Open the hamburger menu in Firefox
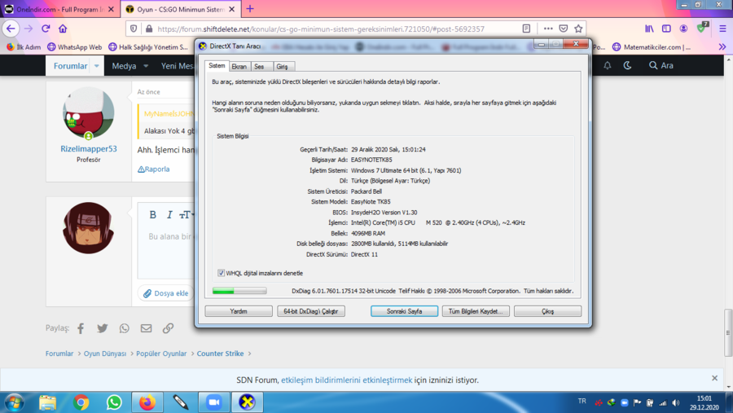Screen dimensions: 733x413 722,29
